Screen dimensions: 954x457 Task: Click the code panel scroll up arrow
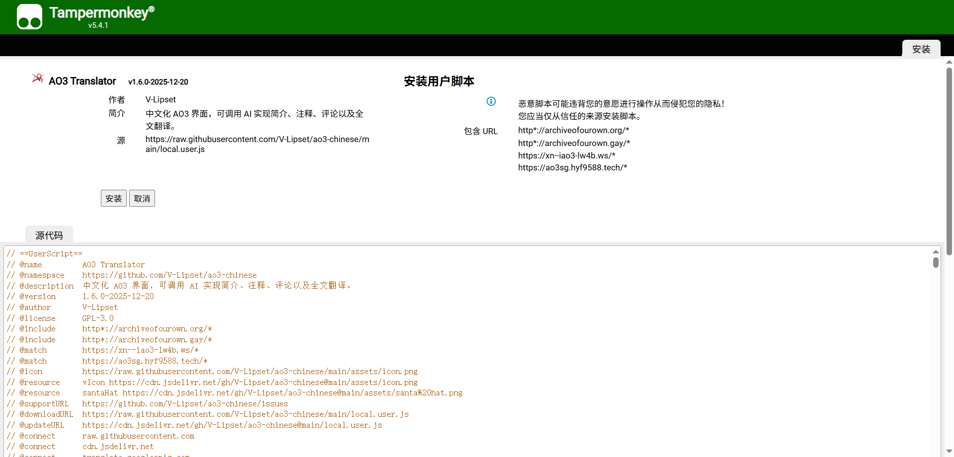pos(936,252)
